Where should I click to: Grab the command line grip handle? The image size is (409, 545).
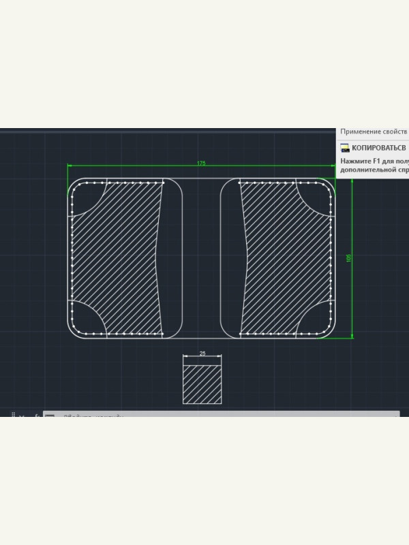[x=13, y=414]
